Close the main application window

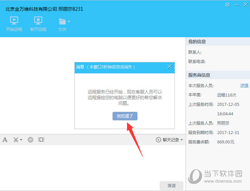(246, 5)
